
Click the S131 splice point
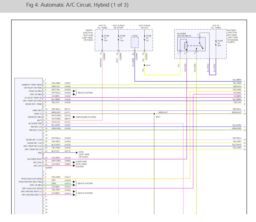[145, 65]
